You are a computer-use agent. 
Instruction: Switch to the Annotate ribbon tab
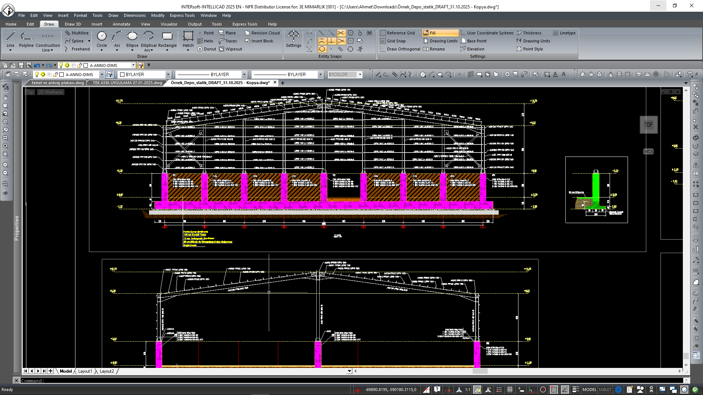coord(121,24)
